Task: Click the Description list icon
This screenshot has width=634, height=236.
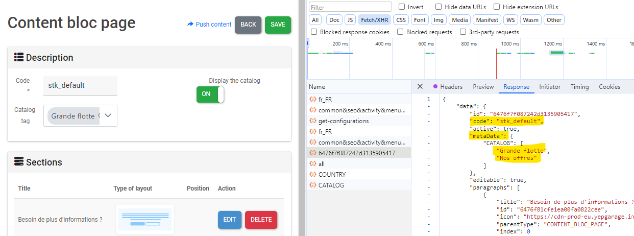Action: coord(19,57)
